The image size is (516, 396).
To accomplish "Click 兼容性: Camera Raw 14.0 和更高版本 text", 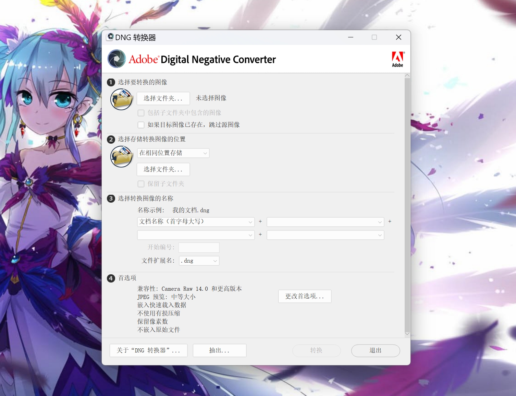I will pos(189,289).
